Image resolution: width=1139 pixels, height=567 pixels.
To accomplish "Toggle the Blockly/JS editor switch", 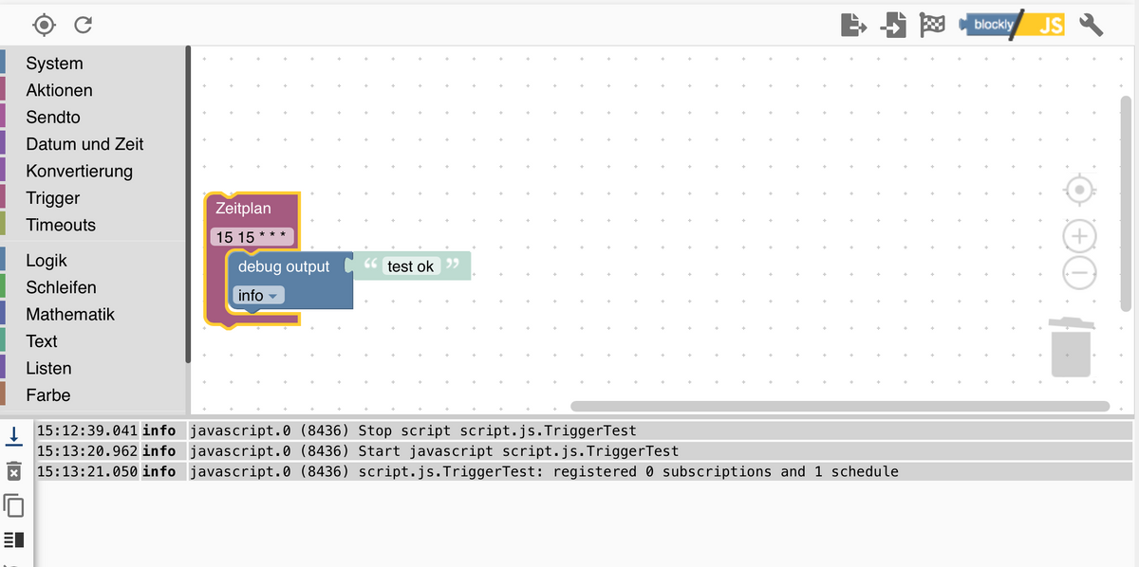I will (x=1012, y=26).
